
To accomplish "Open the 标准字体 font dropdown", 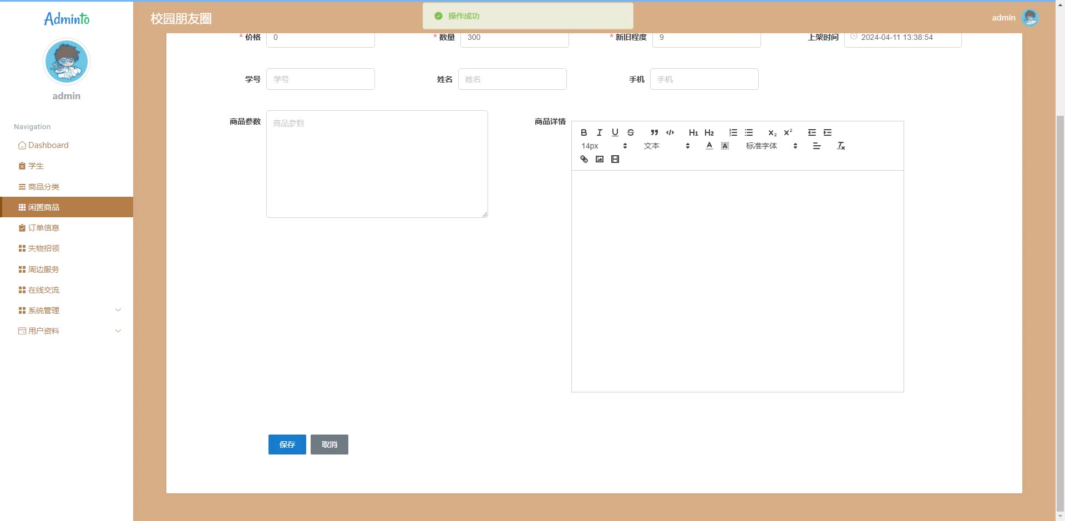I will (772, 146).
